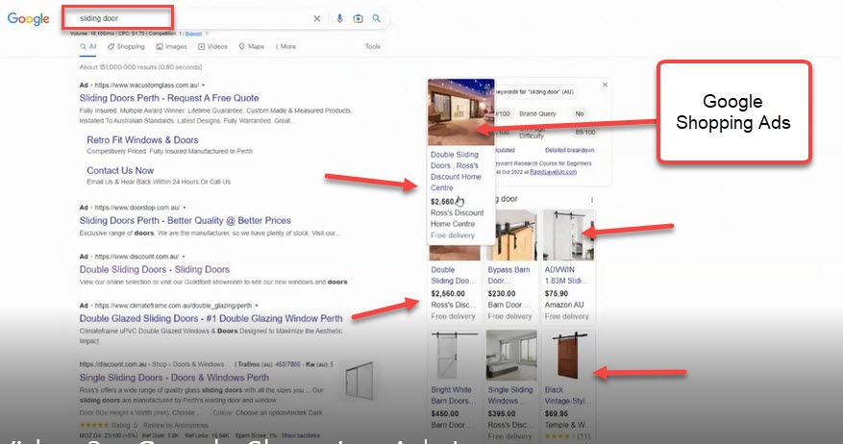
Task: Open 'Double Glazed Sliding Doors - #1 Double Glazing' ad
Action: 211,318
